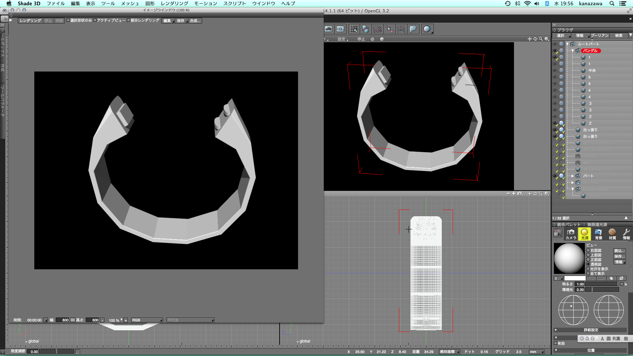Check the 光沢を表示 checkbox
This screenshot has height=356, width=633.
pos(588,269)
